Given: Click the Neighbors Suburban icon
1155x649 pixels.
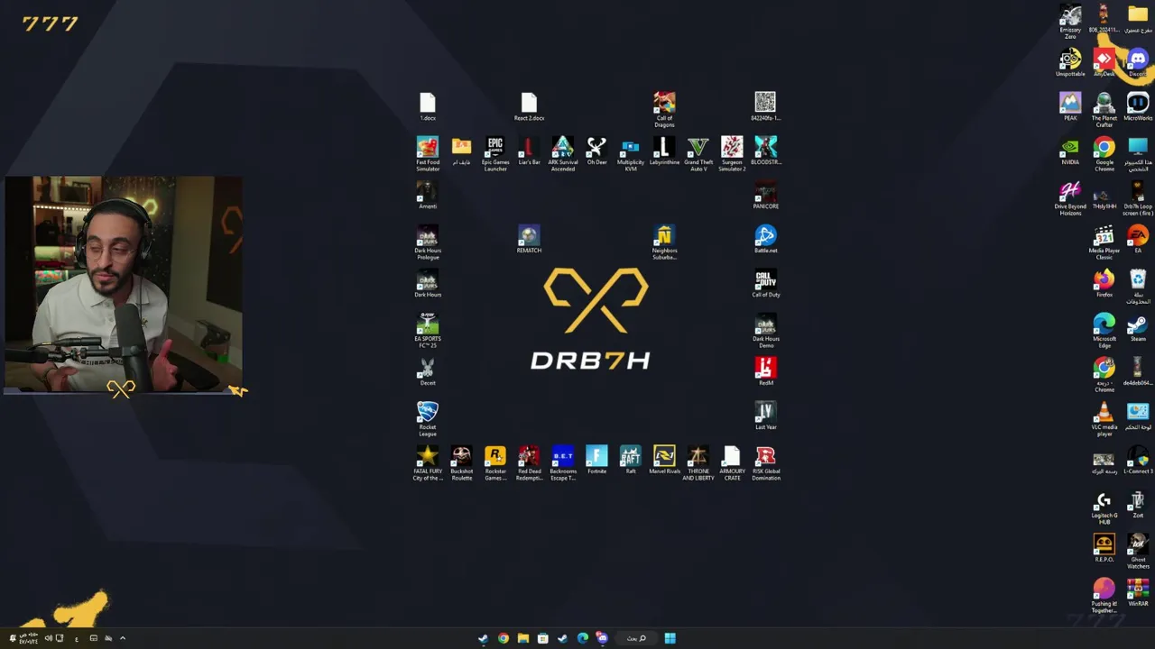Looking at the screenshot, I should click(x=664, y=242).
